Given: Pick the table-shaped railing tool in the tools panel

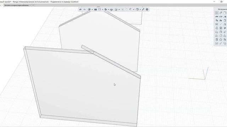Looking at the screenshot, I should point(217,24).
